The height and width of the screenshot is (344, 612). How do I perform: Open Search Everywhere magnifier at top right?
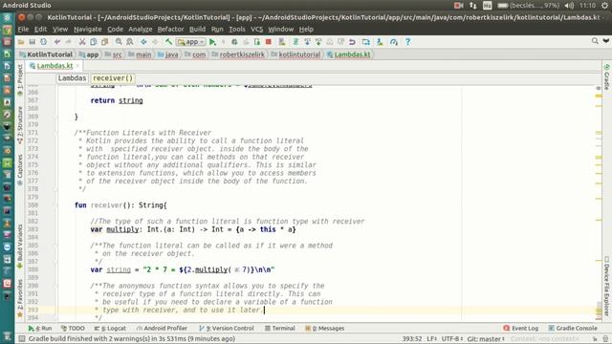[595, 41]
